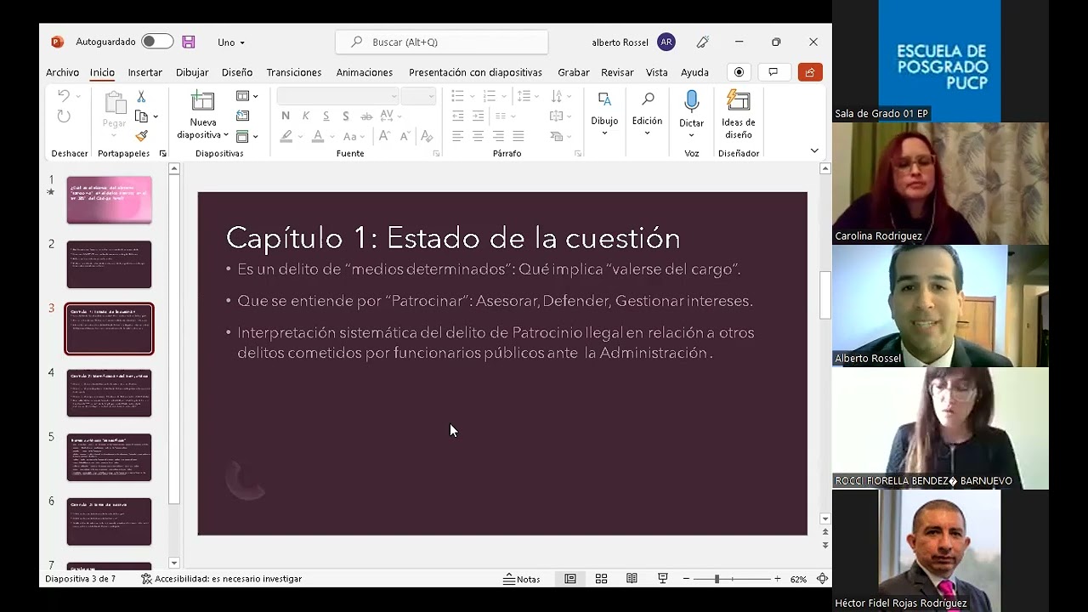Open the slide Section dropdown
The image size is (1088, 612).
(x=246, y=136)
